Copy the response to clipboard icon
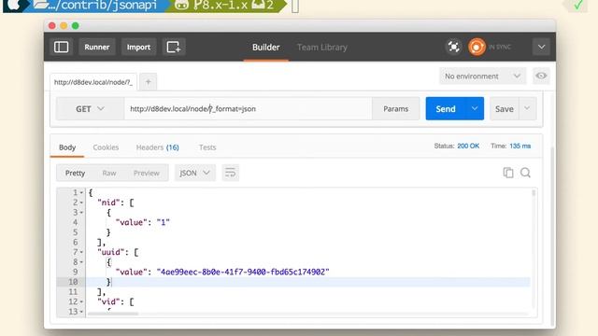This screenshot has width=598, height=336. point(508,173)
